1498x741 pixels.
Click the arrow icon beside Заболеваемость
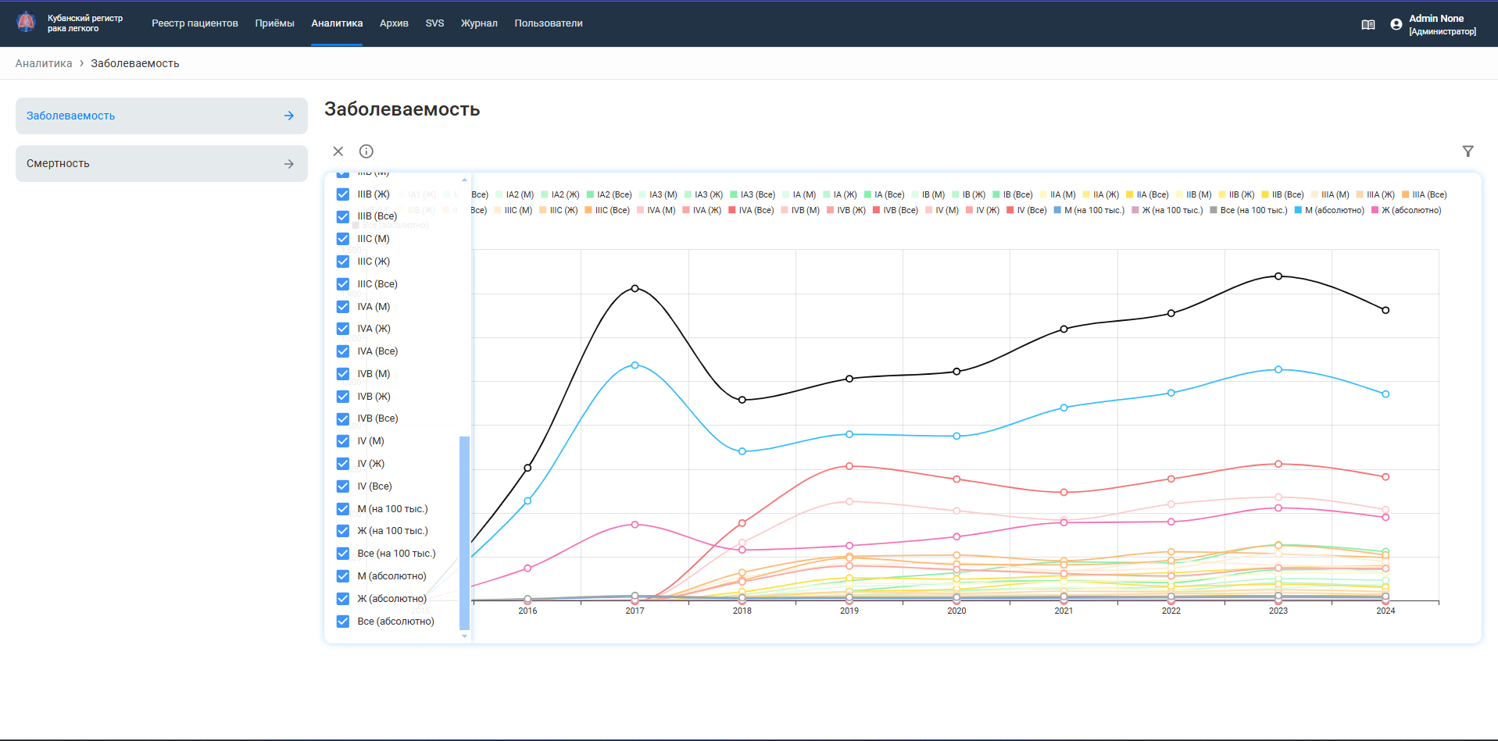[289, 116]
